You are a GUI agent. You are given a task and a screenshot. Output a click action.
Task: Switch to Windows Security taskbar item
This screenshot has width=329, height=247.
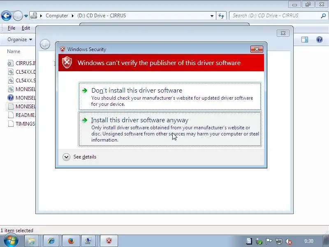pyautogui.click(x=109, y=241)
